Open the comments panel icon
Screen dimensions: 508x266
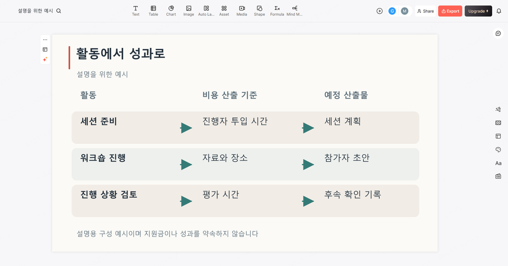click(x=498, y=33)
